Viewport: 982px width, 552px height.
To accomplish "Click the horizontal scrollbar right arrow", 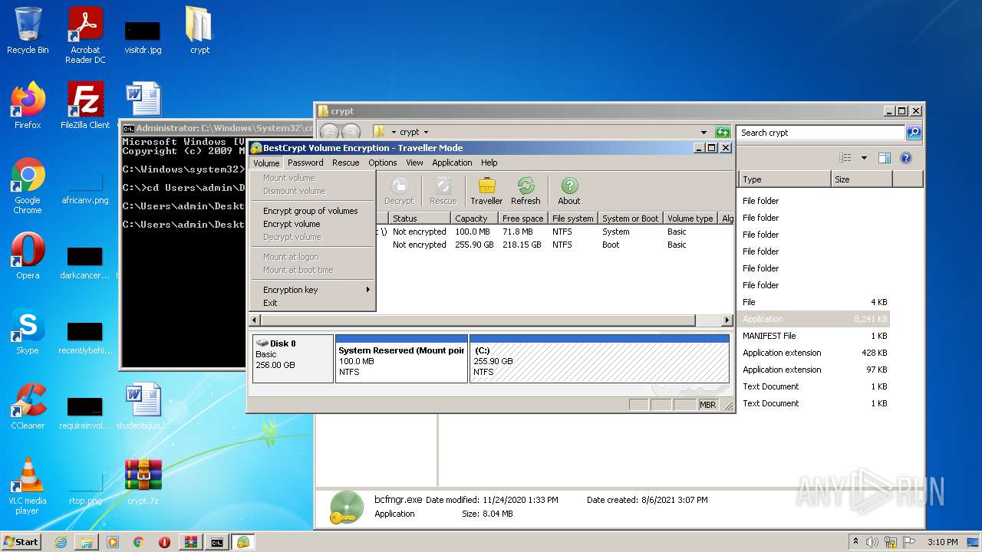I will [727, 320].
